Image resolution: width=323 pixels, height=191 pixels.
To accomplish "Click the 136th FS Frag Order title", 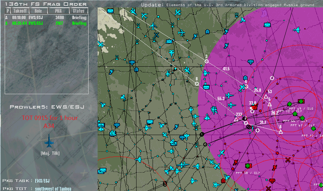I will 46,4.
